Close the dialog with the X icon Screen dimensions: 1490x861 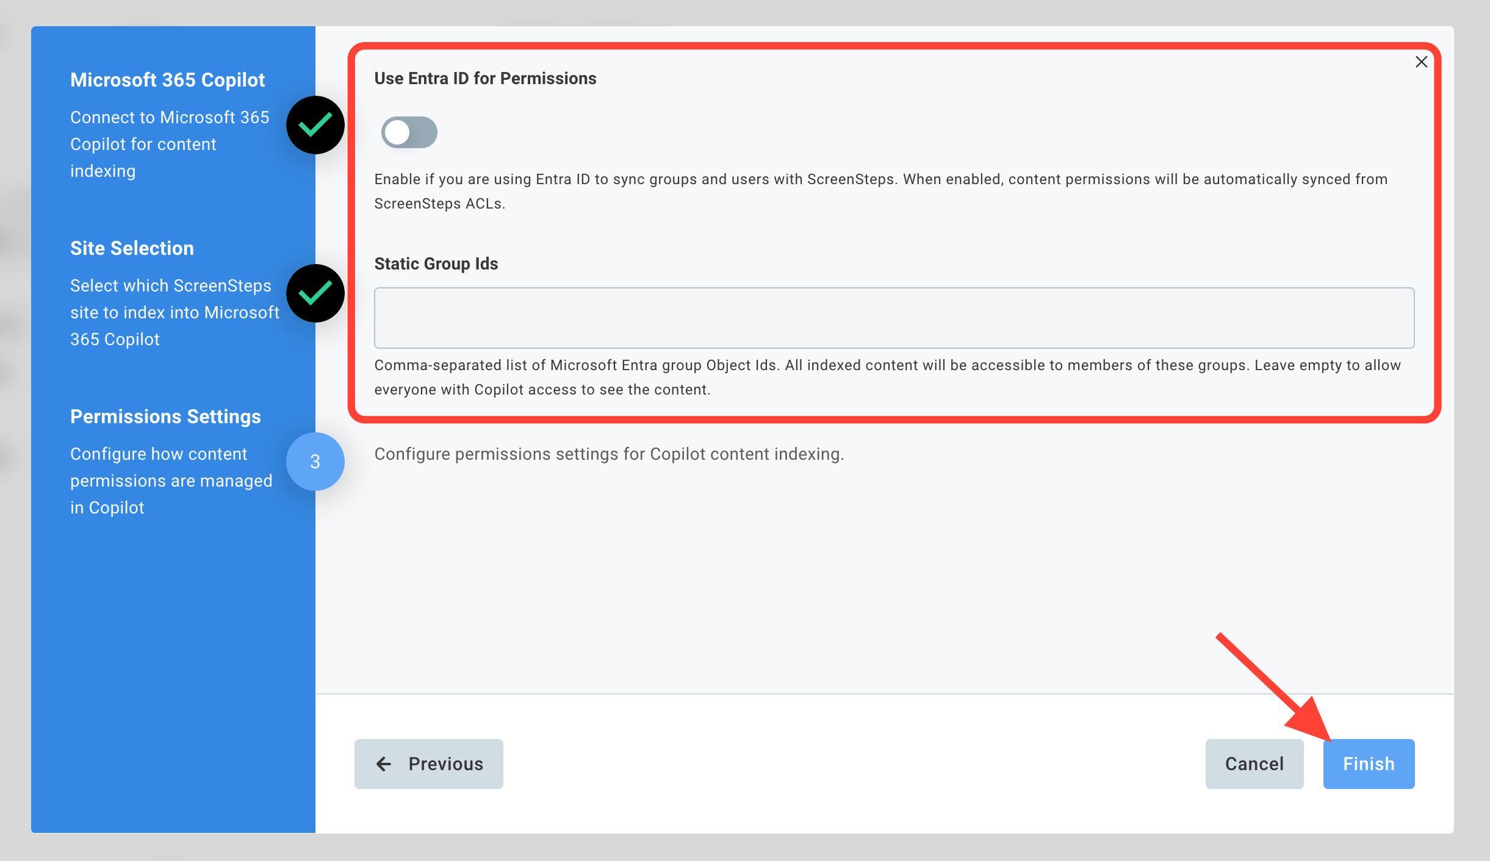click(x=1421, y=62)
